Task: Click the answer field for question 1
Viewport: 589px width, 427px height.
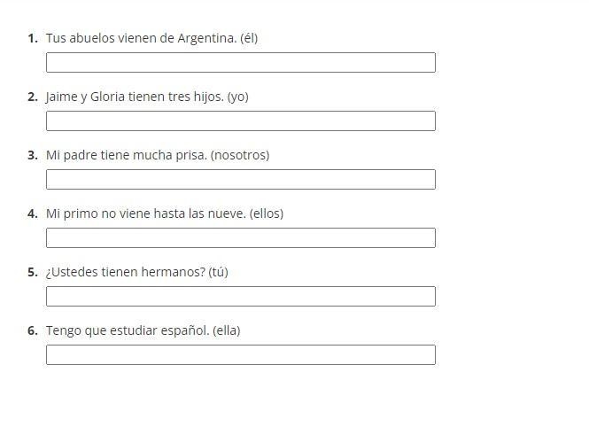Action: coord(241,62)
